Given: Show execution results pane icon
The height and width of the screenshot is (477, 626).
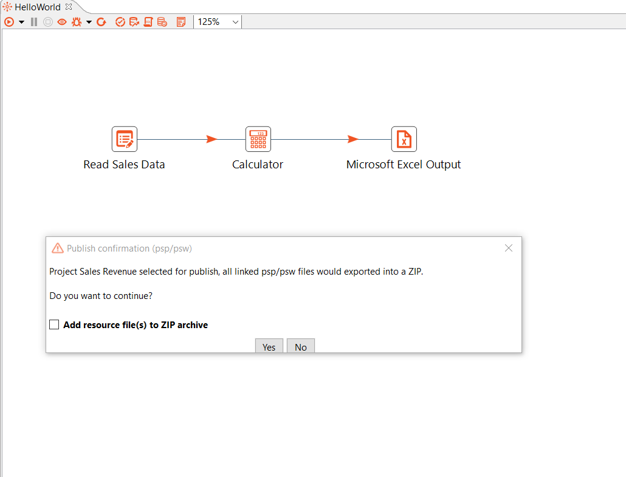Looking at the screenshot, I should click(181, 22).
